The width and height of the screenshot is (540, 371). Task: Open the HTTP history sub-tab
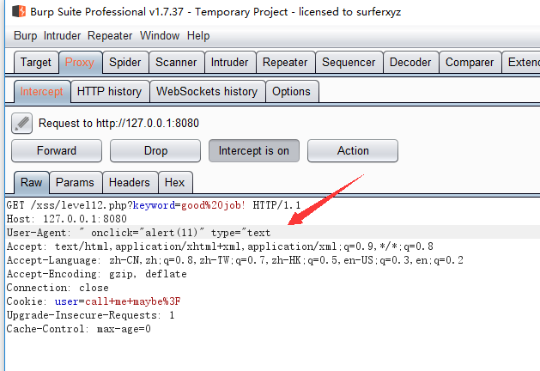110,92
